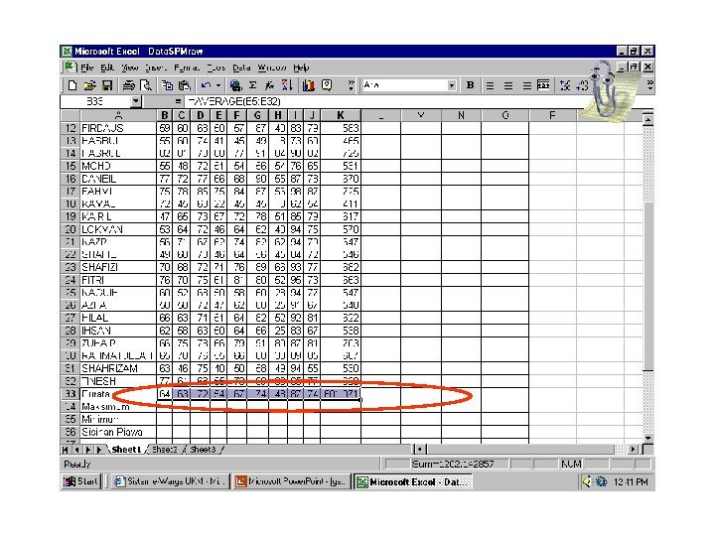715x536 pixels.
Task: Click the vertical scrollbar up arrow
Action: coord(647,120)
